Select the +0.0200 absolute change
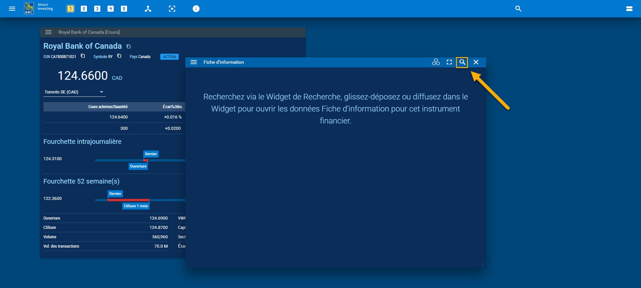 pyautogui.click(x=173, y=128)
